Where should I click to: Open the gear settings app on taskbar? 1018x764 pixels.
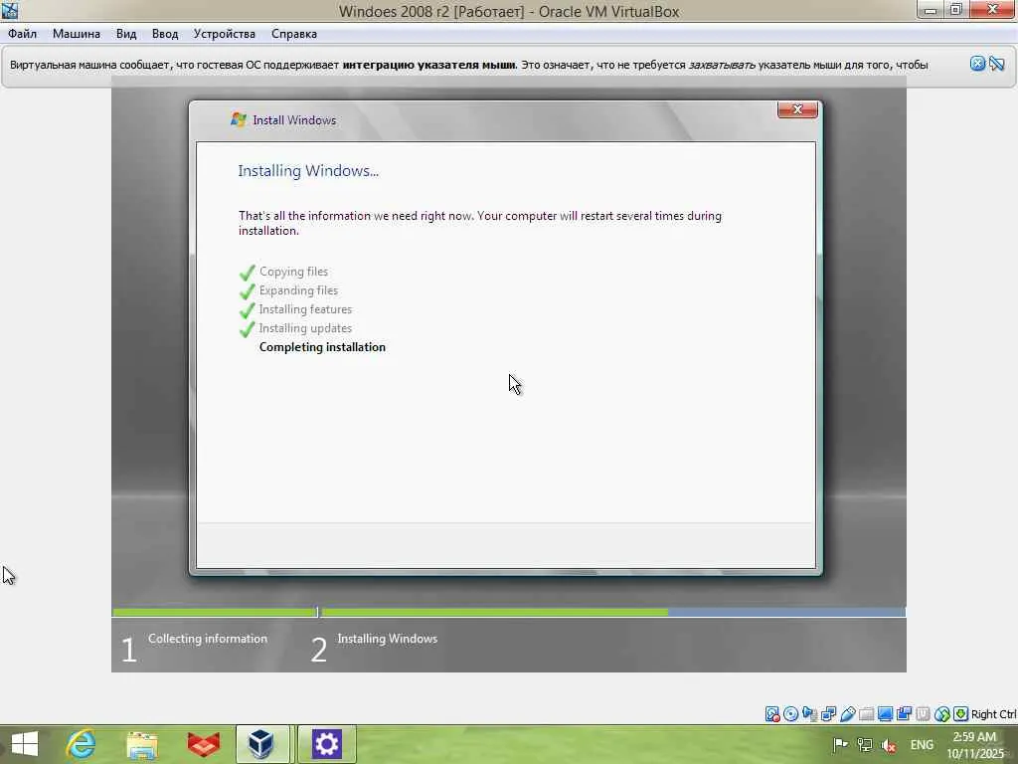[326, 744]
